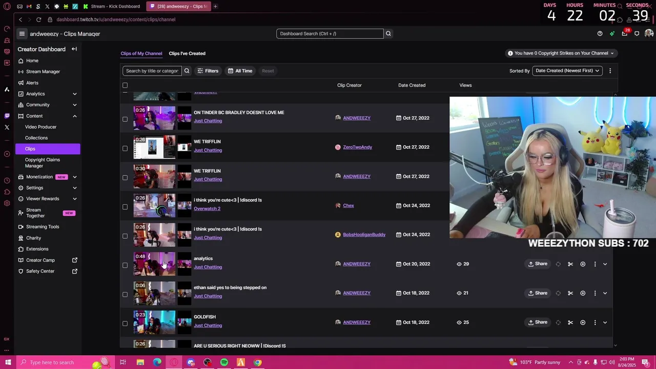Open three-dot menu on analytics clip row
Screen dimensions: 656x369
pos(595,264)
